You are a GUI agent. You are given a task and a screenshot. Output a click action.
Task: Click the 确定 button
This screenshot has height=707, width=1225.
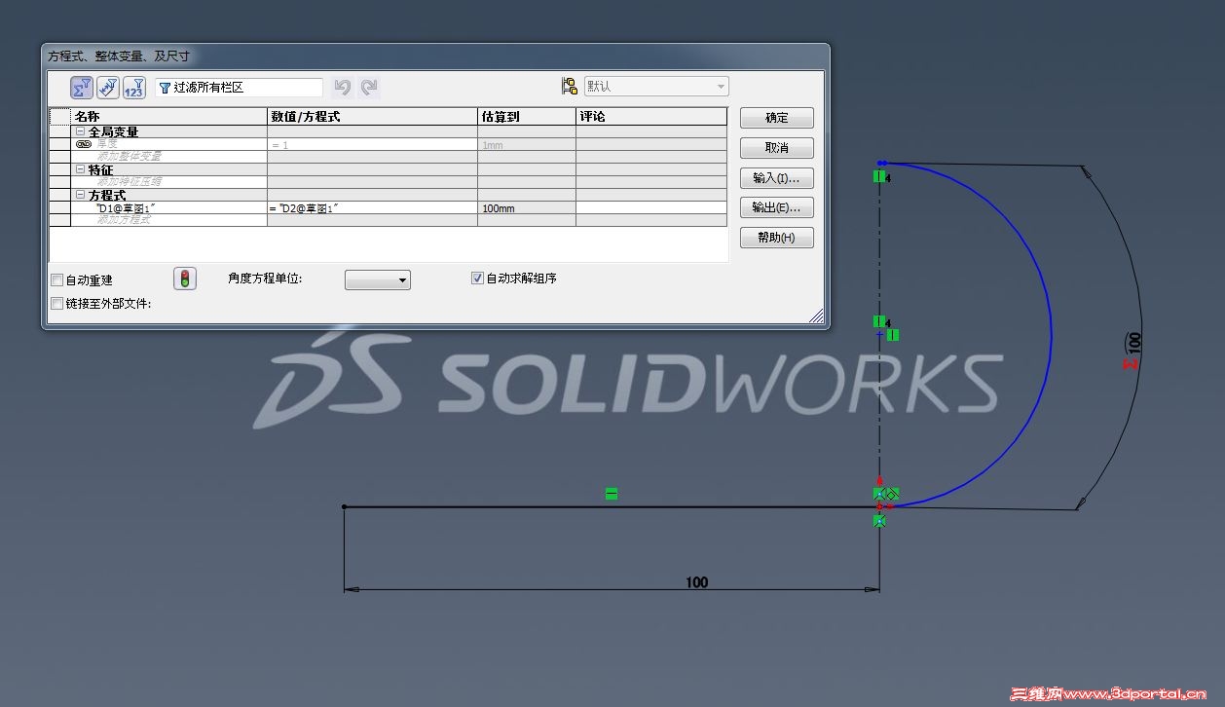point(777,118)
